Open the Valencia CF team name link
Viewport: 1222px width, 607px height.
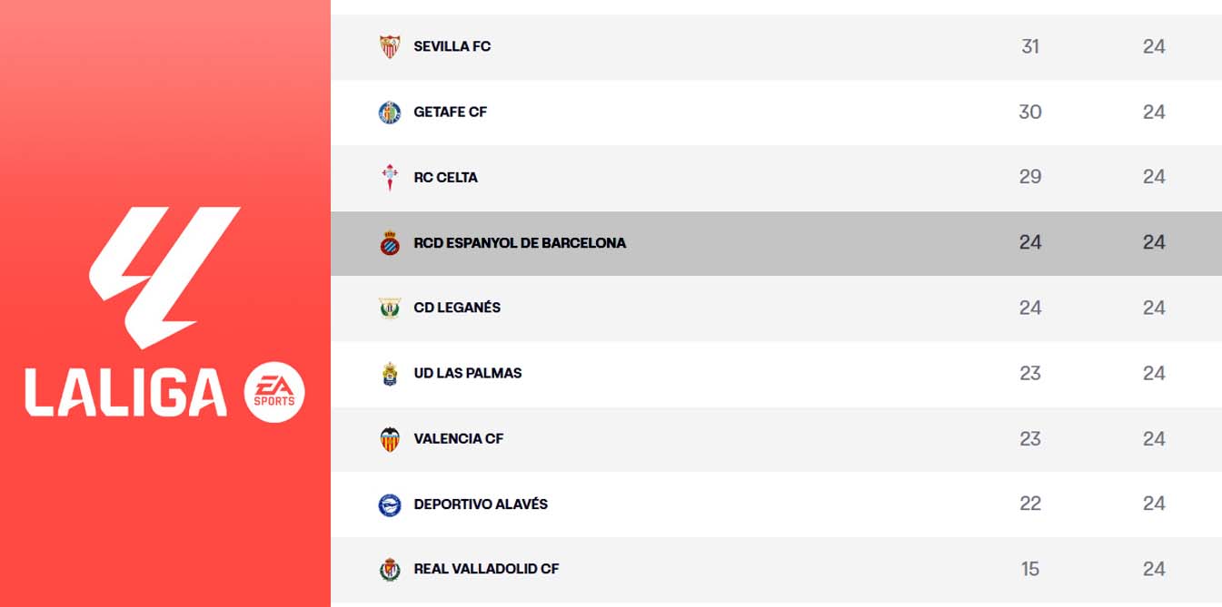pos(458,439)
